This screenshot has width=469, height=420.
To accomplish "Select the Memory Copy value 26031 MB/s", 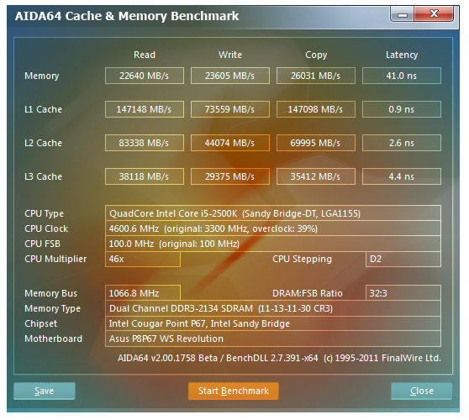I will coord(316,76).
